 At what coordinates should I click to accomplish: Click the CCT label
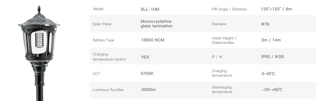click(96, 74)
